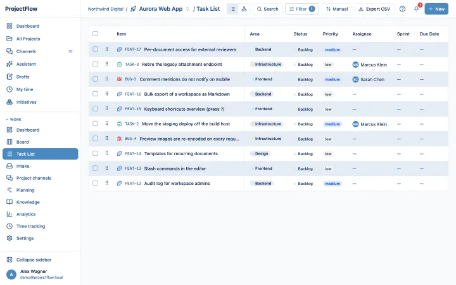Check the box for TASK-3 row

coord(96,64)
